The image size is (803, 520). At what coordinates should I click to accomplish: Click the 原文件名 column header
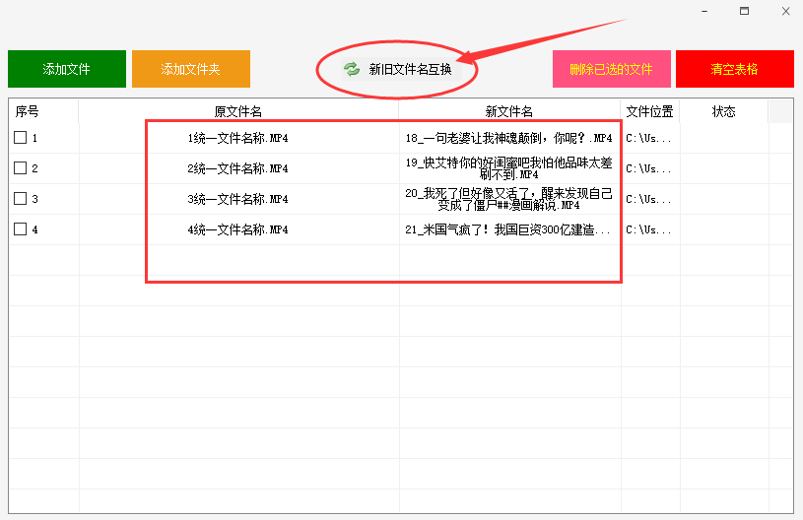click(238, 111)
